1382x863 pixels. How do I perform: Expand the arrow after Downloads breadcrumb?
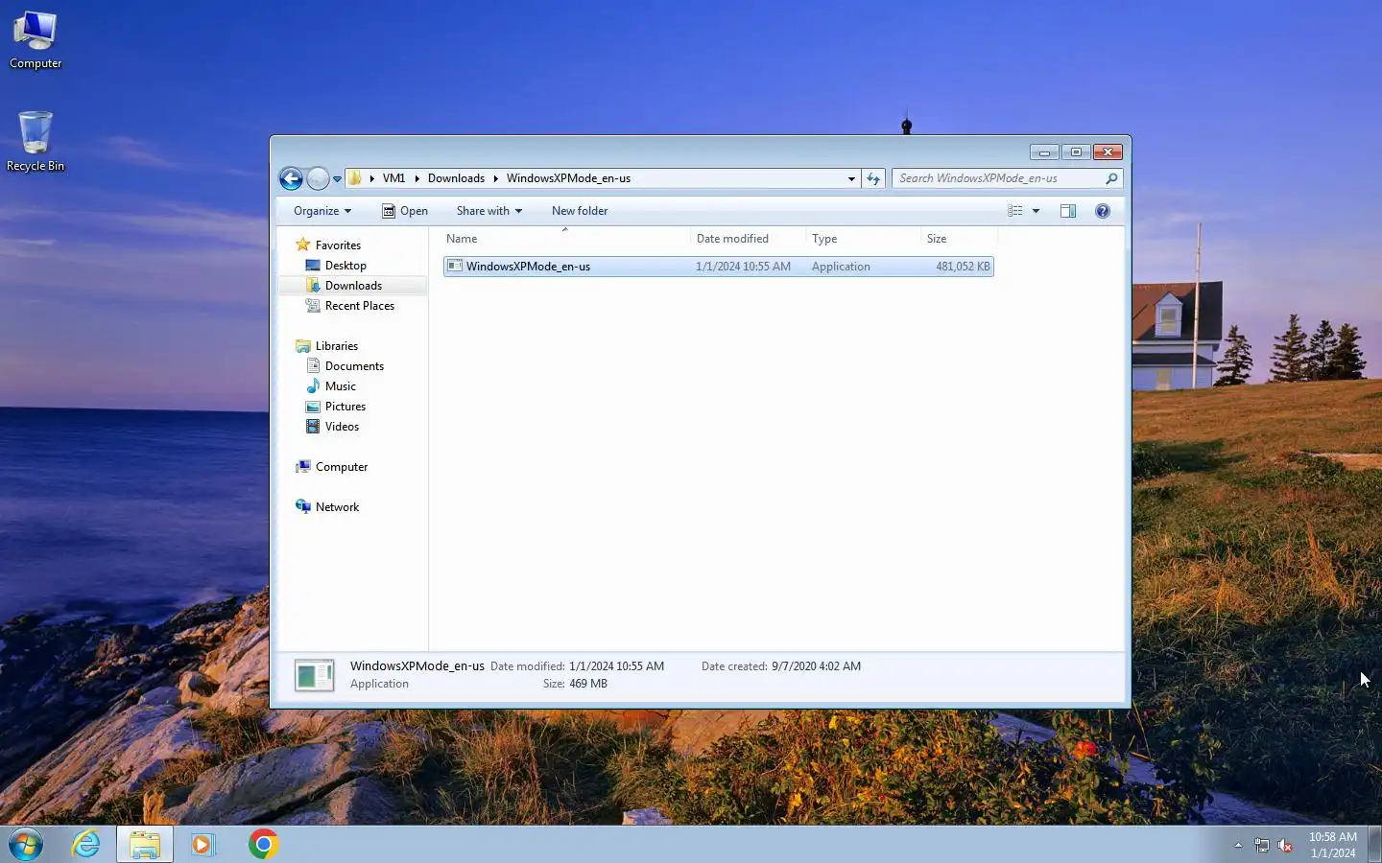[495, 178]
